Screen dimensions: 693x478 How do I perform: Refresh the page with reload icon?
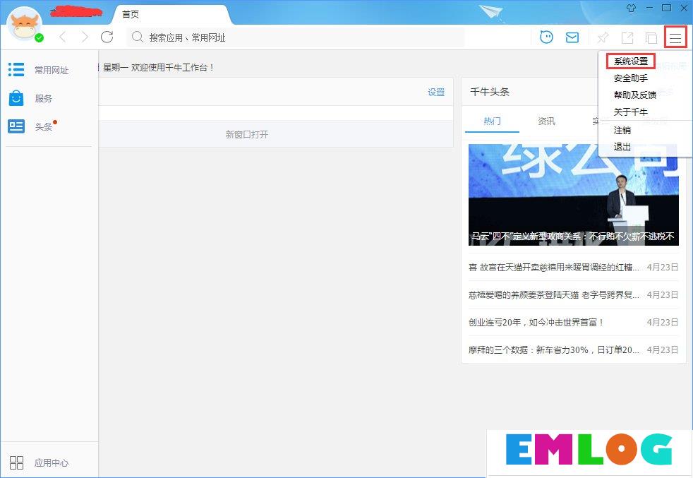pos(107,37)
